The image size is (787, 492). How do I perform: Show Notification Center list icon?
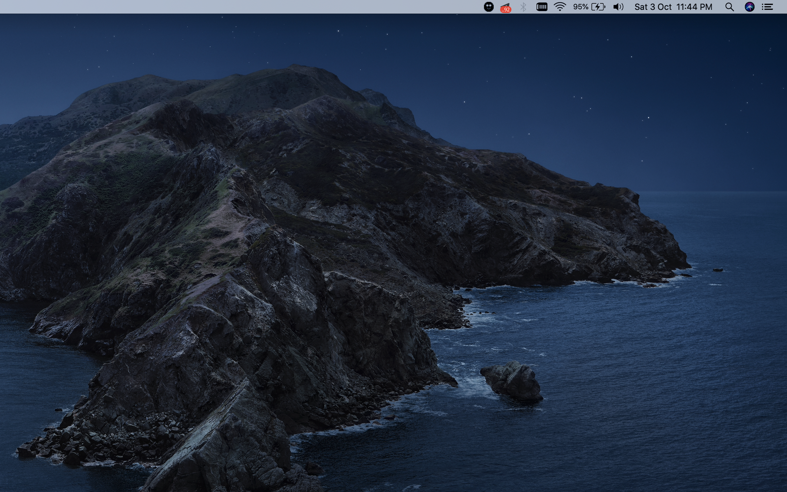point(768,7)
